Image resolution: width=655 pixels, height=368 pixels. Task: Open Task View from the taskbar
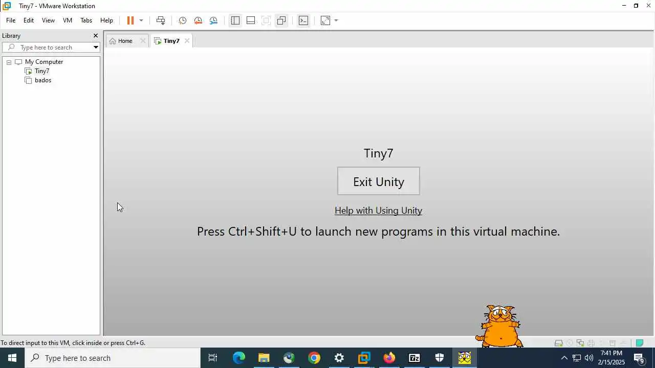pyautogui.click(x=213, y=358)
